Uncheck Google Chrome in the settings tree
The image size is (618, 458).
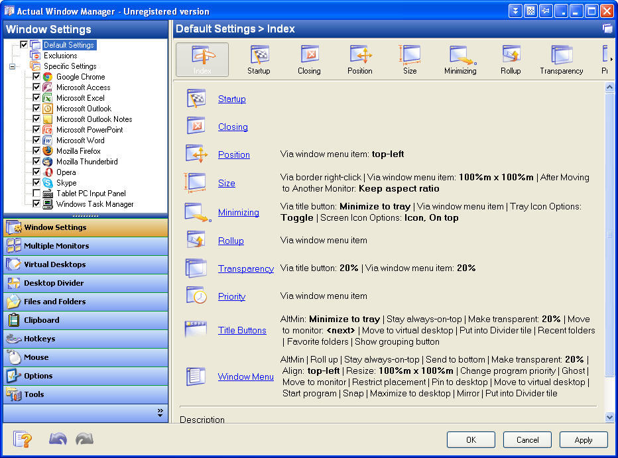(x=36, y=77)
